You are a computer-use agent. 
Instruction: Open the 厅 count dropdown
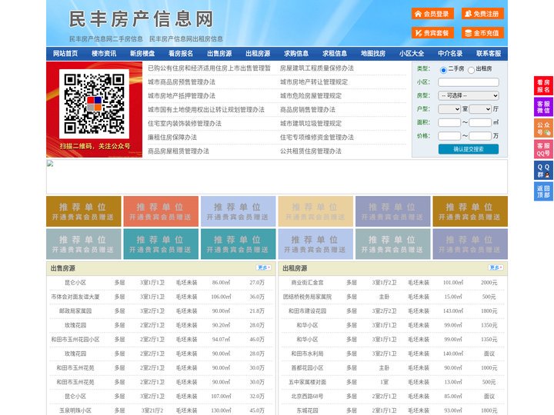pyautogui.click(x=480, y=109)
